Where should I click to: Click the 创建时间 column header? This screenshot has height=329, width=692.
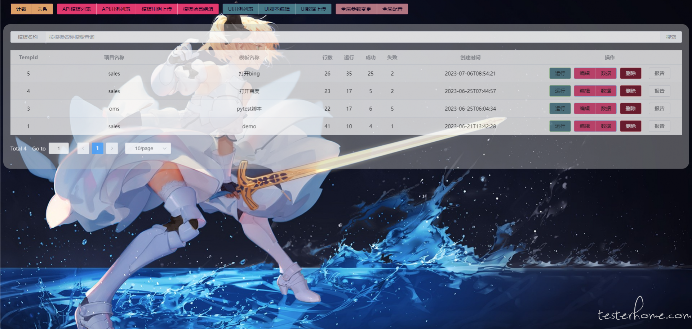tap(470, 58)
